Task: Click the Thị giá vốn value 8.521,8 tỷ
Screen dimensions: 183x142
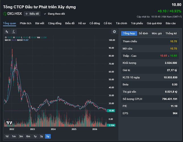Action: [x=171, y=92]
